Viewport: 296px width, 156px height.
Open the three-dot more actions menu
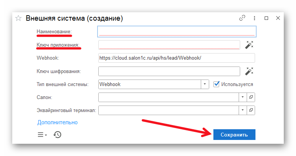(x=254, y=18)
